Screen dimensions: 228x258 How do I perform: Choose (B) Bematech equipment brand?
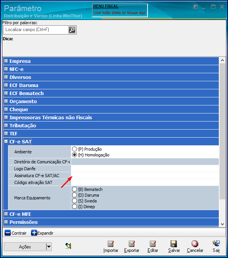(x=74, y=189)
